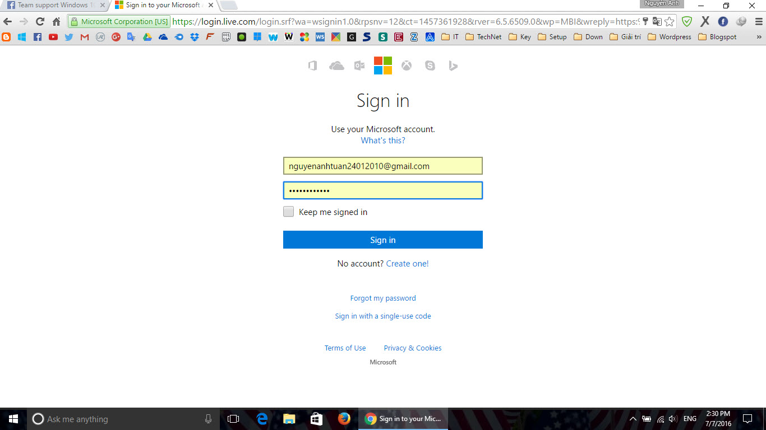
Task: Click the Outlook icon above Sign in
Action: click(359, 66)
